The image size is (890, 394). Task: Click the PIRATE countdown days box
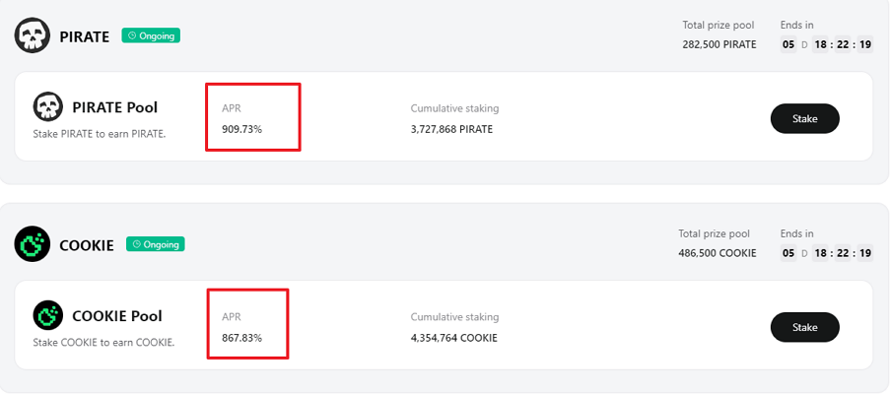click(788, 44)
